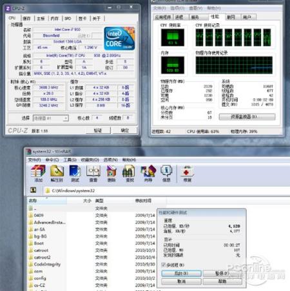Open the Options (选项) menu in WinRAR

coord(111,160)
